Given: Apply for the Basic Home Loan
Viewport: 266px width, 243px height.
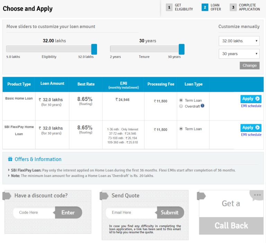Looking at the screenshot, I should (251, 99).
